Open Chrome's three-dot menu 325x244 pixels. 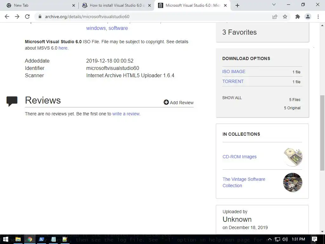pyautogui.click(x=318, y=17)
